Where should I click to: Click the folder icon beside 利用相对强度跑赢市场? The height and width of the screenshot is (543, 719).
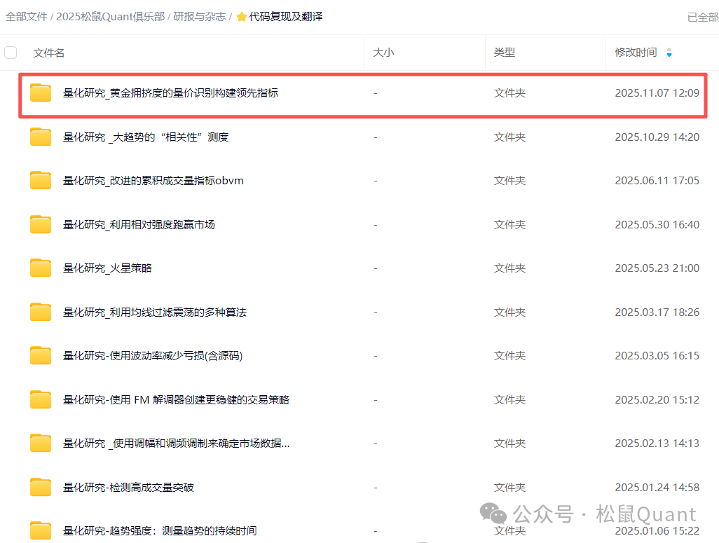point(40,224)
